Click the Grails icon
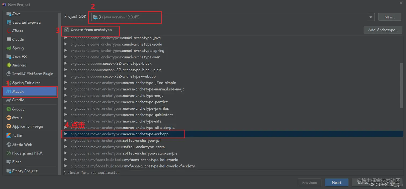 click(x=9, y=118)
